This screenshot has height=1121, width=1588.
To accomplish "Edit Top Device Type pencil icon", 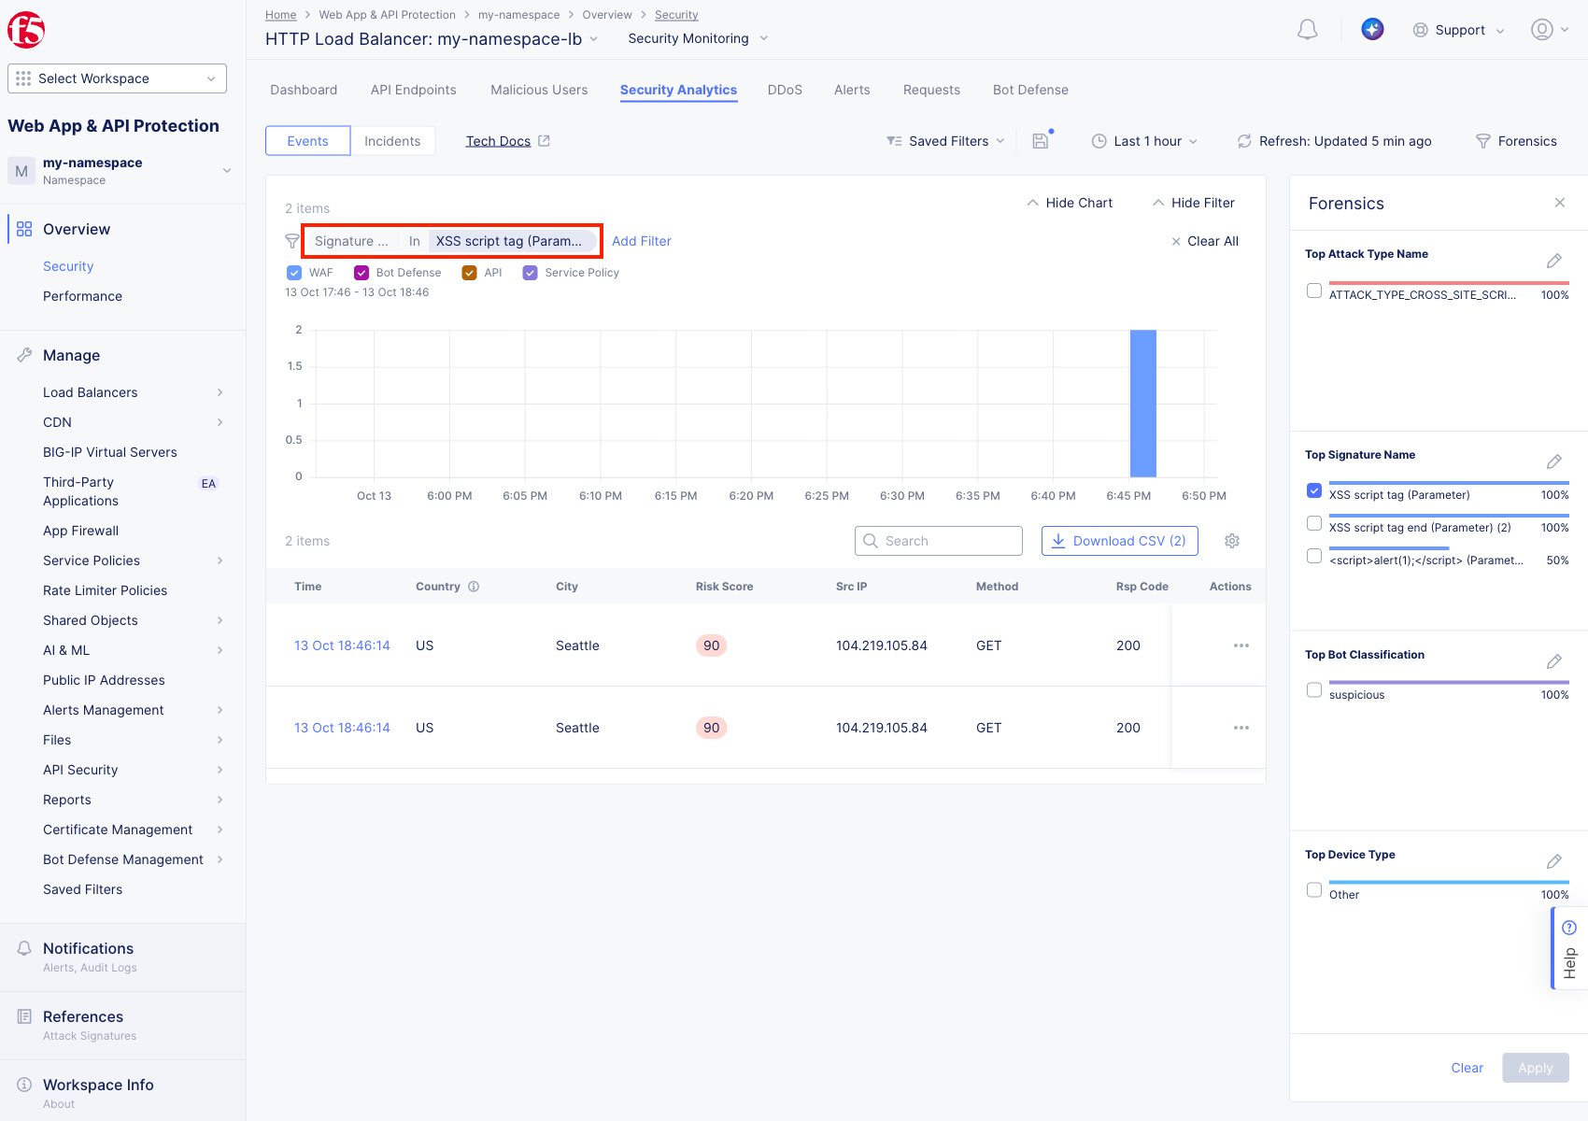I will click(x=1553, y=861).
